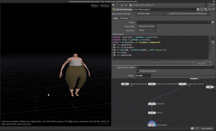216x131 pixels.
Task: Click the Blend slider handle
Action: pyautogui.click(x=191, y=75)
